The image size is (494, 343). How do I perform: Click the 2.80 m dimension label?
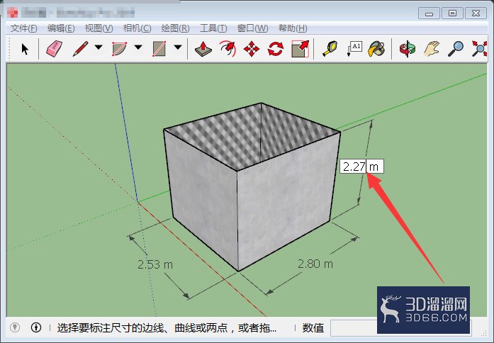coord(315,264)
